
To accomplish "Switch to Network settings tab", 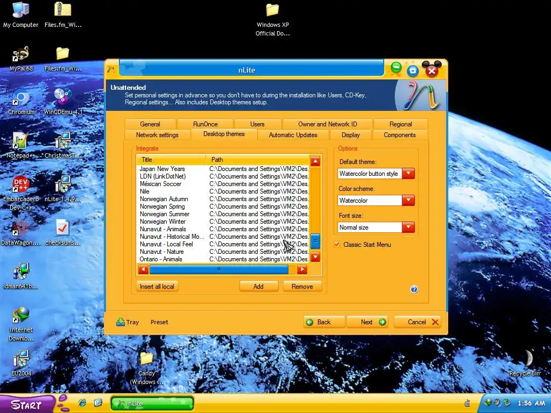I will (x=157, y=135).
